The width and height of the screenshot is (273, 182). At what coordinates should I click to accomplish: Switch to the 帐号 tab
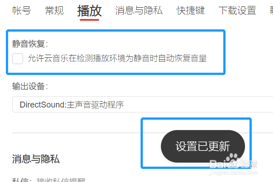pos(22,10)
